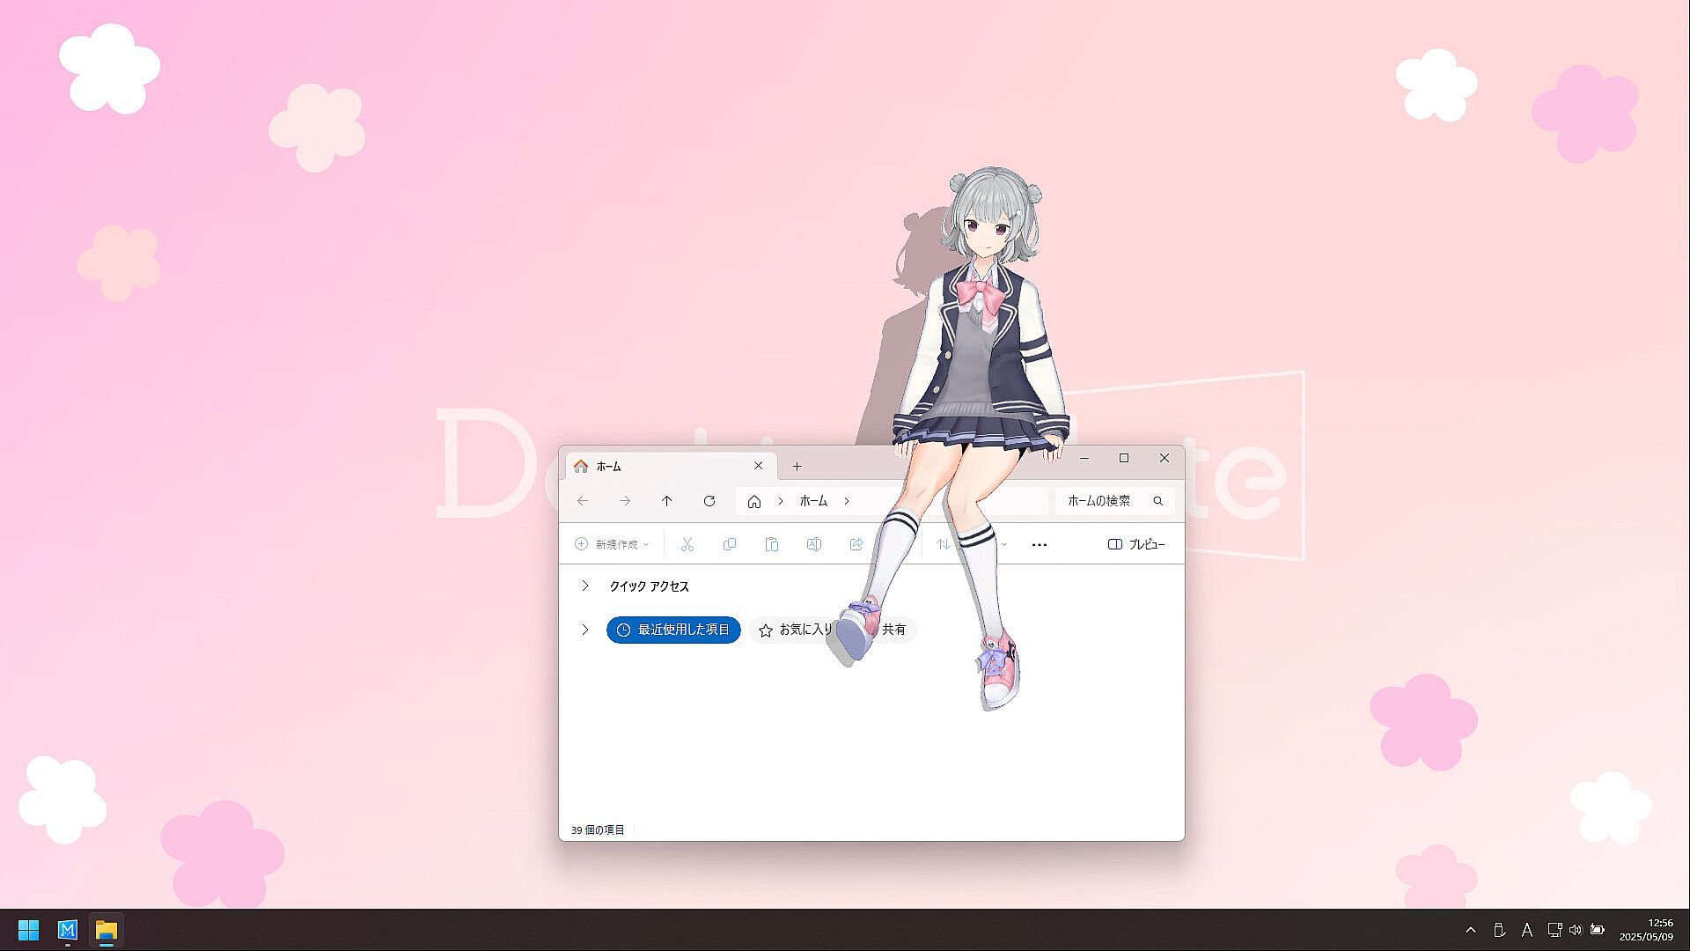Click the Paste clipboard icon
Image resolution: width=1690 pixels, height=951 pixels.
pos(772,544)
